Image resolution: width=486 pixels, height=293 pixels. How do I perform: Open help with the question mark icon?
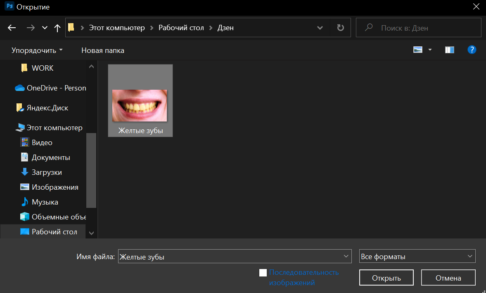point(472,50)
